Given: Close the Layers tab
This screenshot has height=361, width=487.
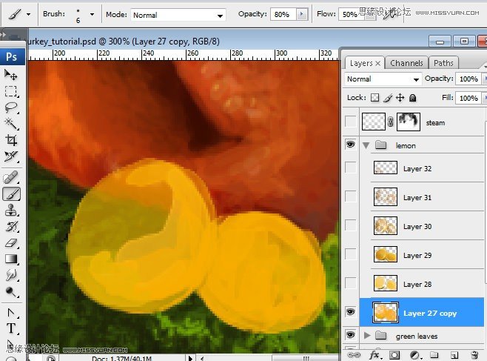Looking at the screenshot, I should 378,64.
